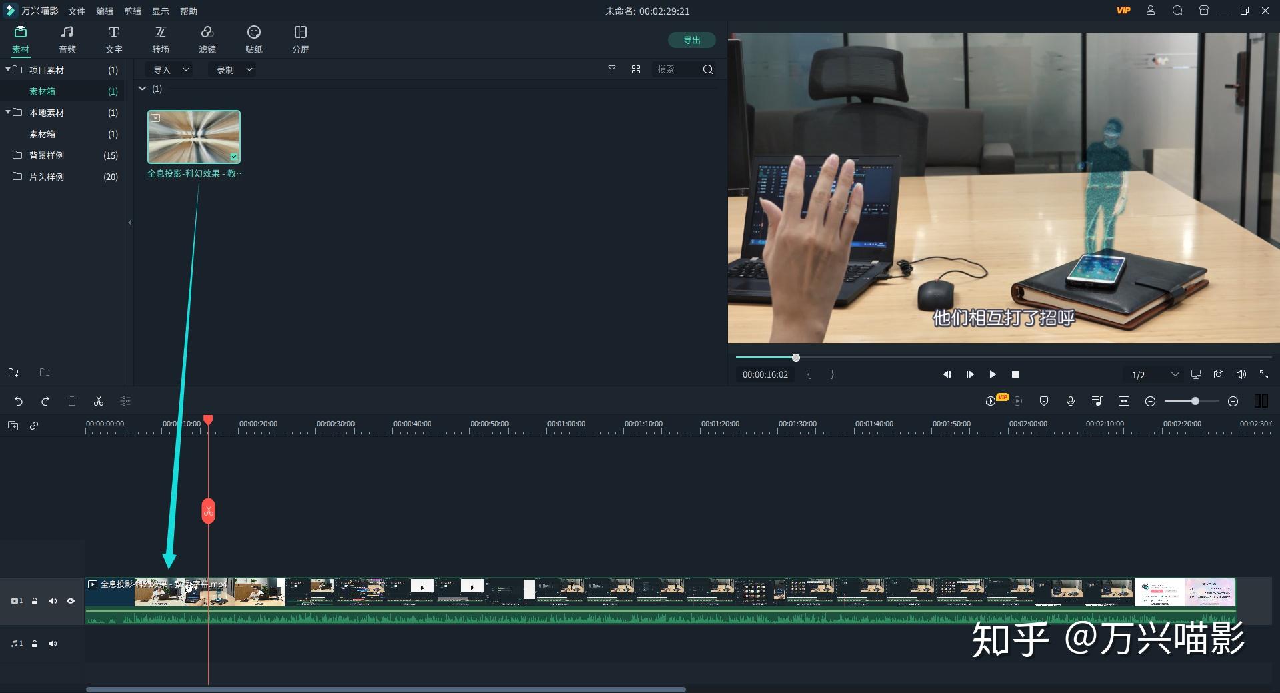Click the marker shield icon
The width and height of the screenshot is (1280, 693).
(x=1044, y=401)
